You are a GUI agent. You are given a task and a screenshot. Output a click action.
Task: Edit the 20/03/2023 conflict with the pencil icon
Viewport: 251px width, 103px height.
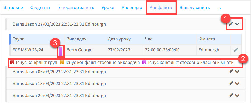point(231,95)
